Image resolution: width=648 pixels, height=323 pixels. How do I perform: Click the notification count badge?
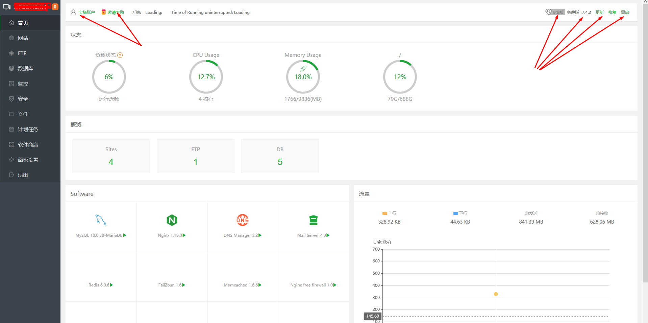tap(55, 7)
